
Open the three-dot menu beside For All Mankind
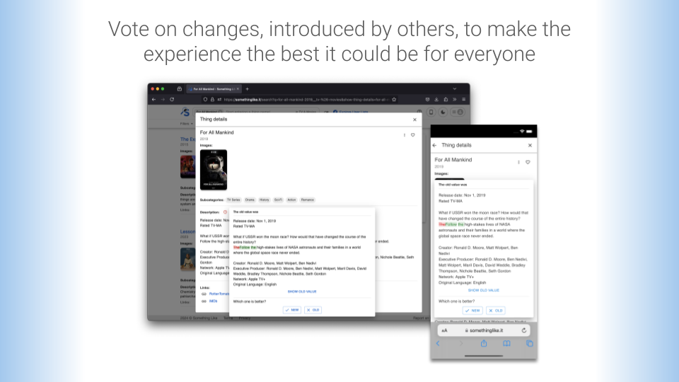405,135
